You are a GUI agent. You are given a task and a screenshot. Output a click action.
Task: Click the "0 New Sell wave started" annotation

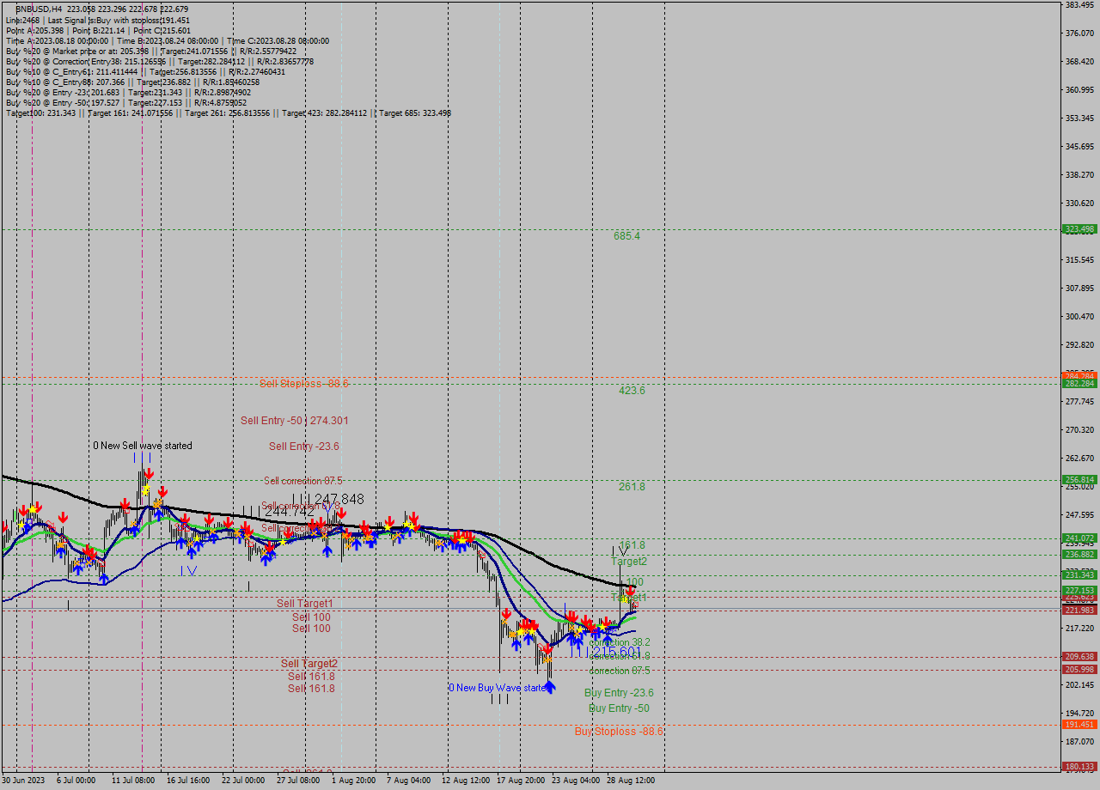point(142,445)
